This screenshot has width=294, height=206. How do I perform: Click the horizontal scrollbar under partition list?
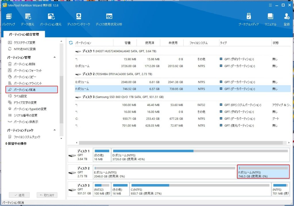(x=181, y=143)
